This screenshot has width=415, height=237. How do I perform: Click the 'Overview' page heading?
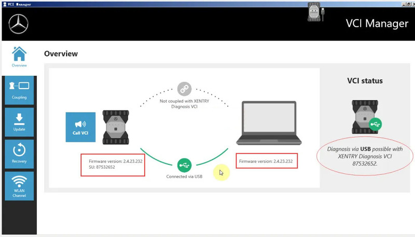tap(61, 54)
